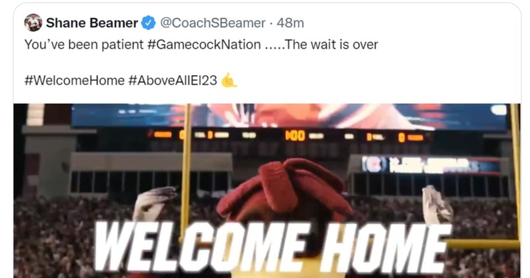Open the #WelcomeHome hashtag
The width and height of the screenshot is (530, 278).
coord(75,81)
